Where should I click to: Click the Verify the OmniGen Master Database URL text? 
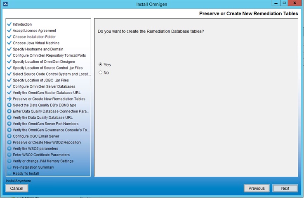click(x=47, y=93)
